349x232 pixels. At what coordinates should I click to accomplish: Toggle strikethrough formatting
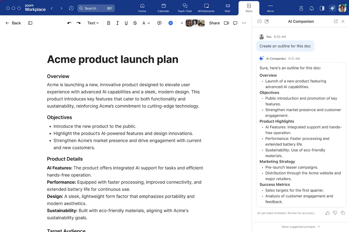click(135, 23)
